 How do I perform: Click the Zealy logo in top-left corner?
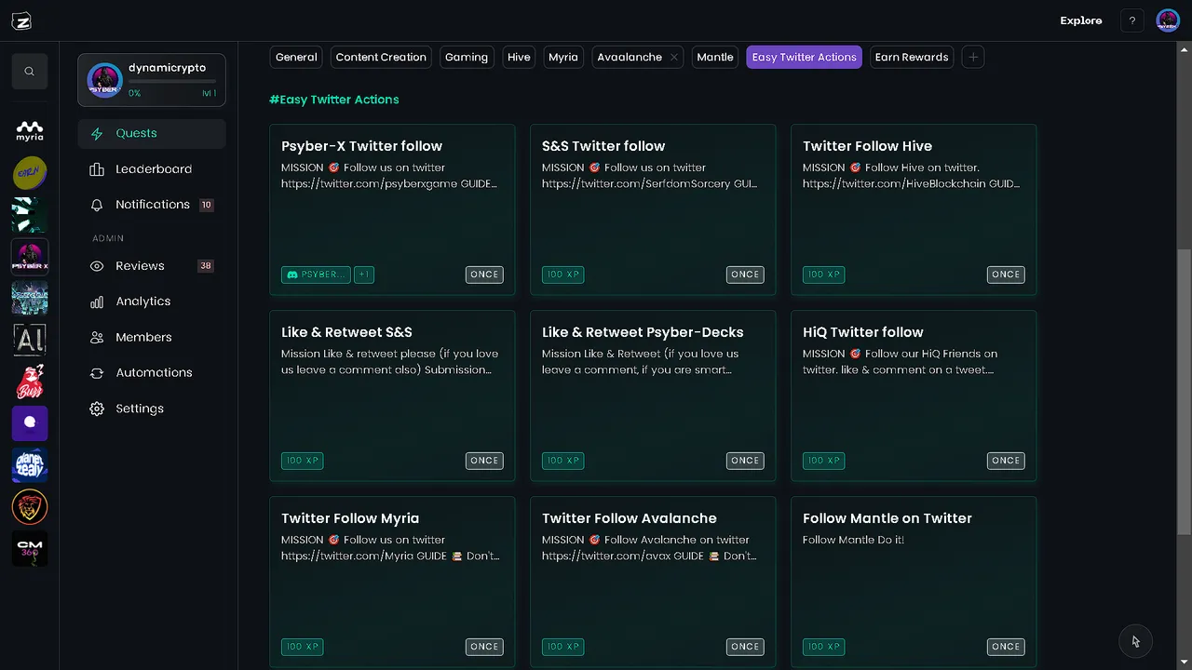click(20, 21)
